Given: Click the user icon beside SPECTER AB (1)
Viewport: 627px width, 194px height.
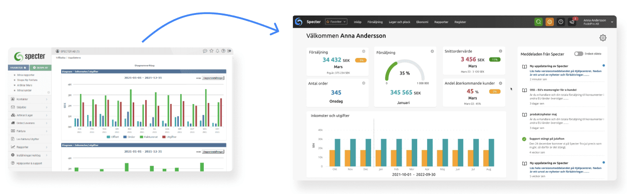Looking at the screenshot, I should (x=58, y=51).
